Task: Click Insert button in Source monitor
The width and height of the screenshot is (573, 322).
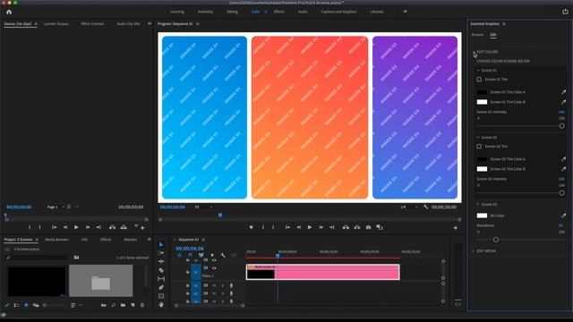Action: click(x=113, y=227)
